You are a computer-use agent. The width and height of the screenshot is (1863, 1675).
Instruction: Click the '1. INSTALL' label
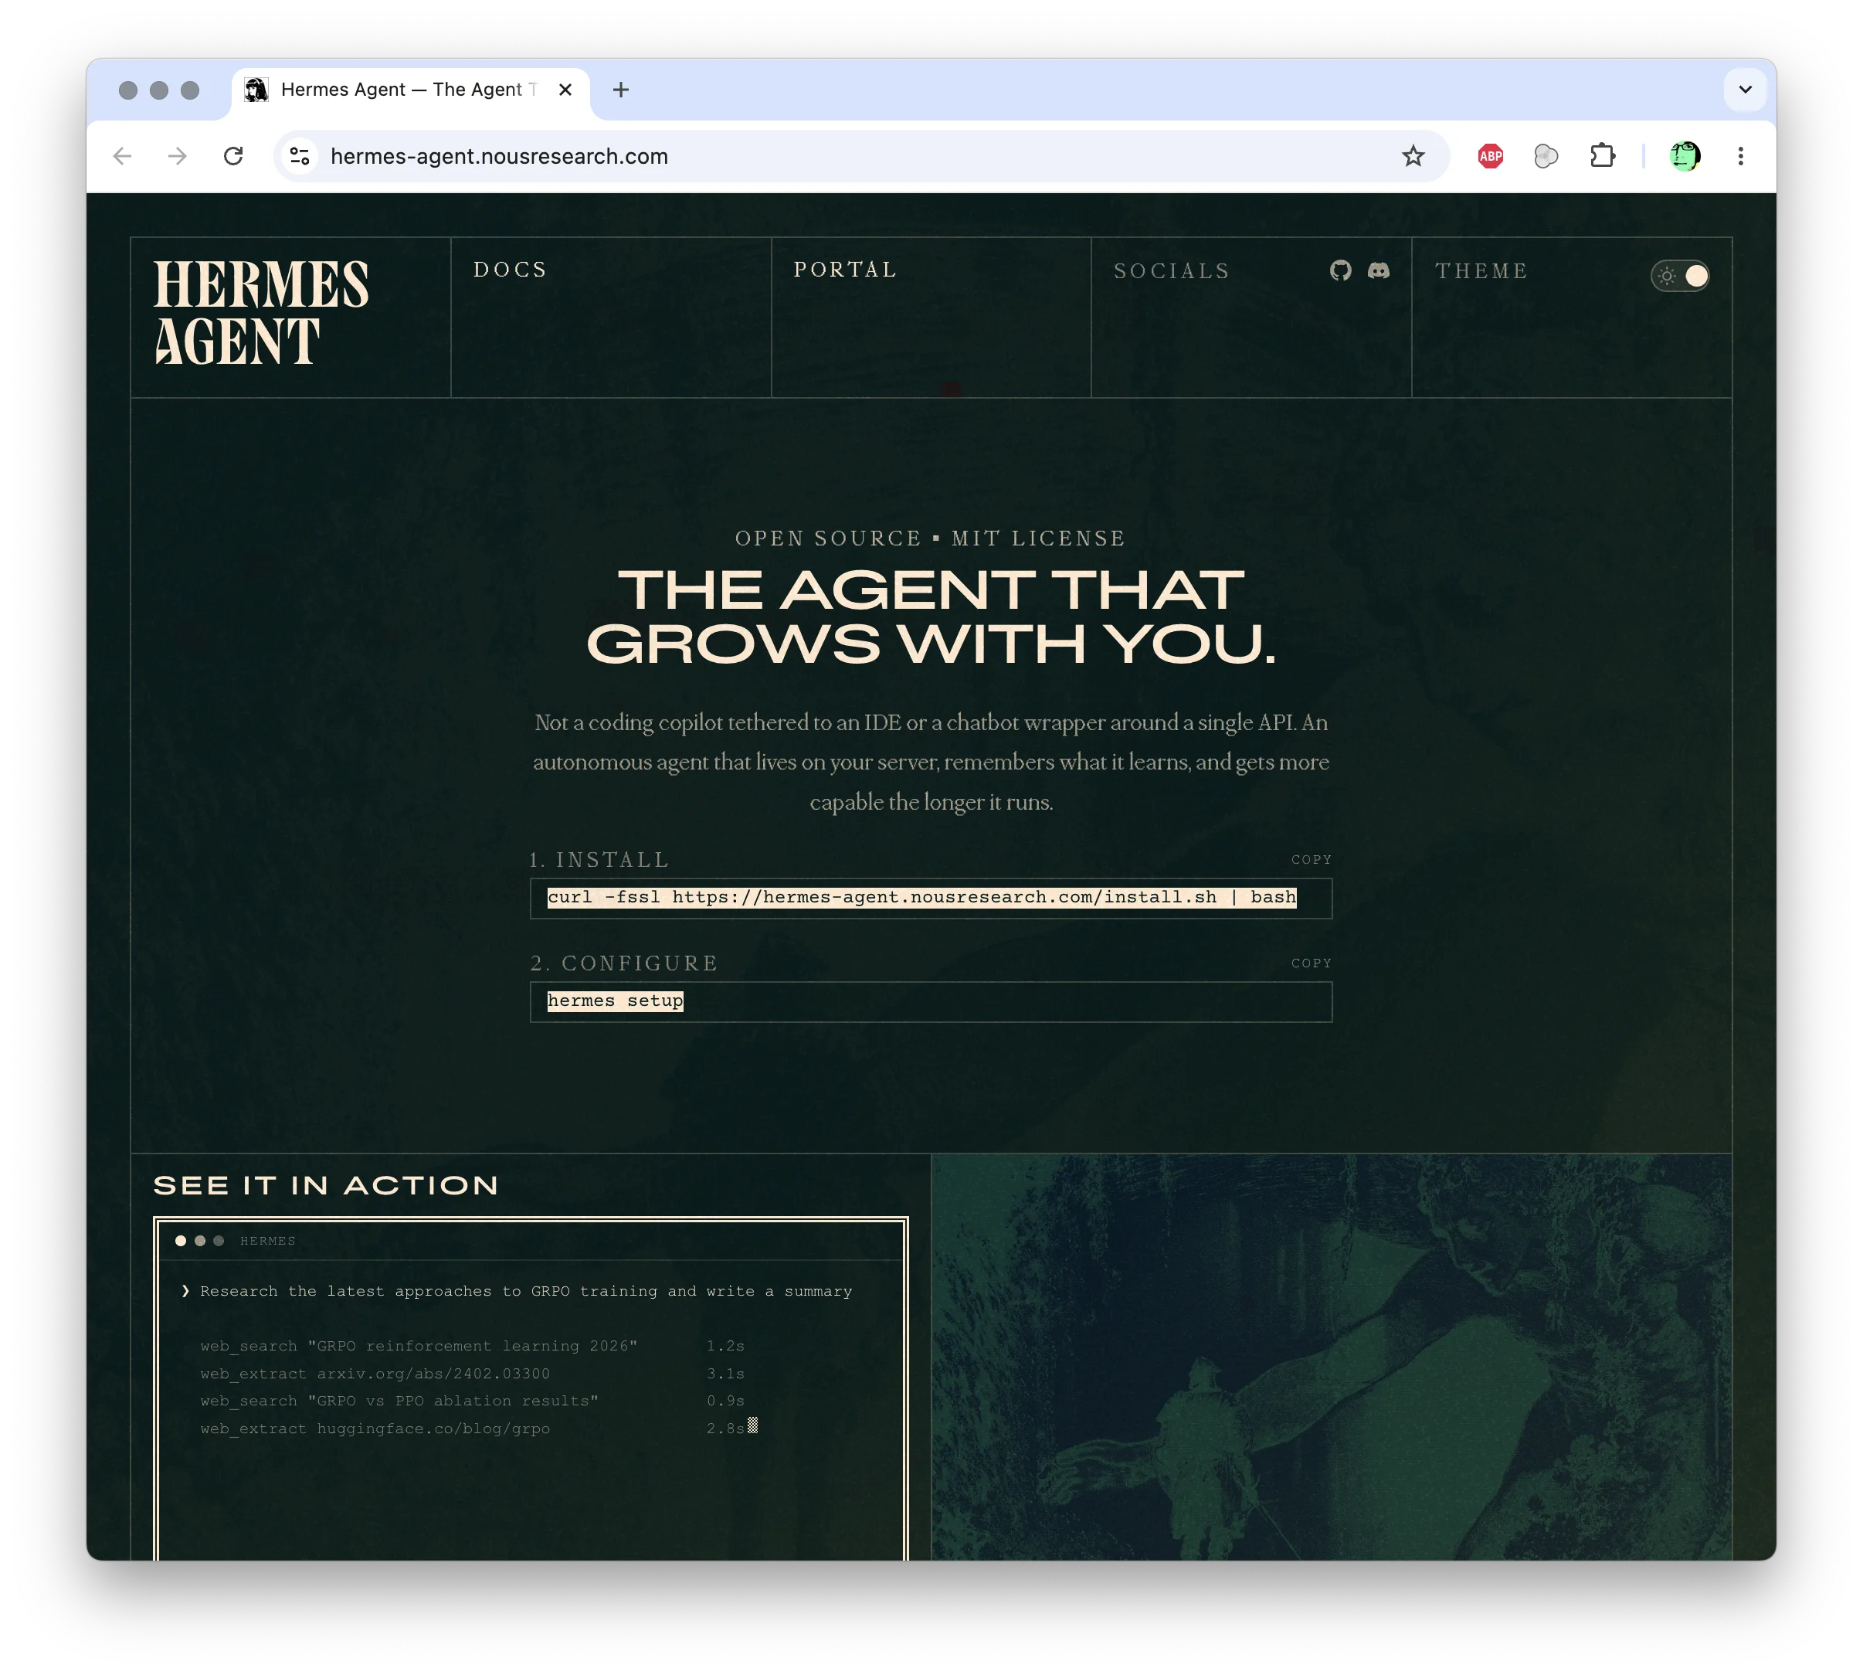[599, 860]
